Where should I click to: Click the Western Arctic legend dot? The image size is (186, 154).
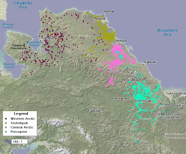point(6,119)
